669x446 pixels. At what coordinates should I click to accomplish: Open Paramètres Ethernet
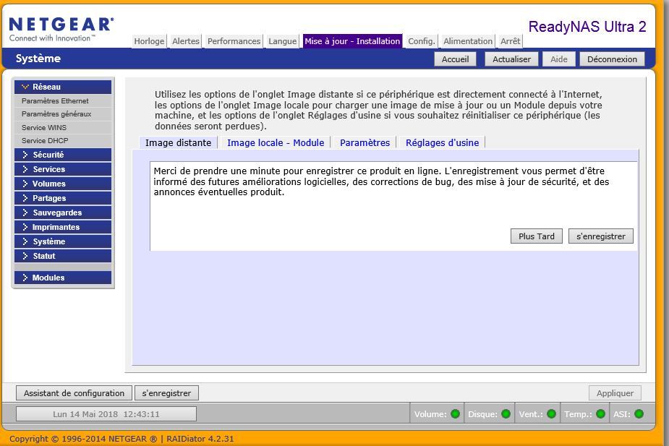63,101
